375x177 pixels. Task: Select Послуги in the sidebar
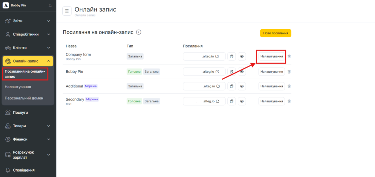click(21, 113)
